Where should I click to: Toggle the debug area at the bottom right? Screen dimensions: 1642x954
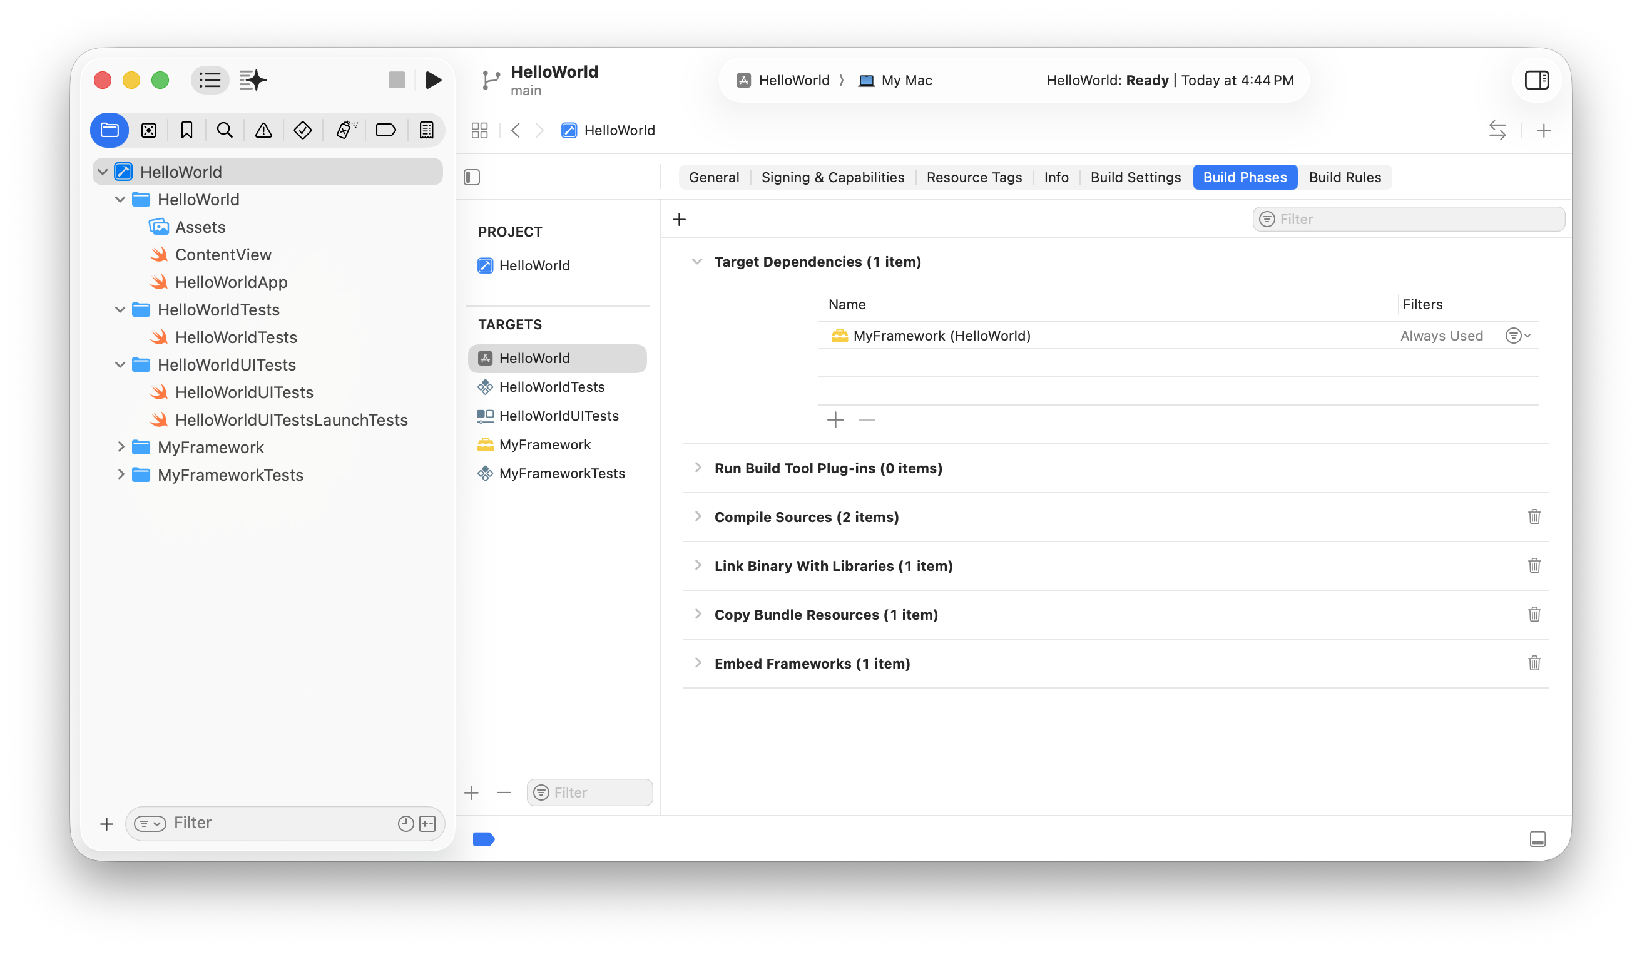1537,839
